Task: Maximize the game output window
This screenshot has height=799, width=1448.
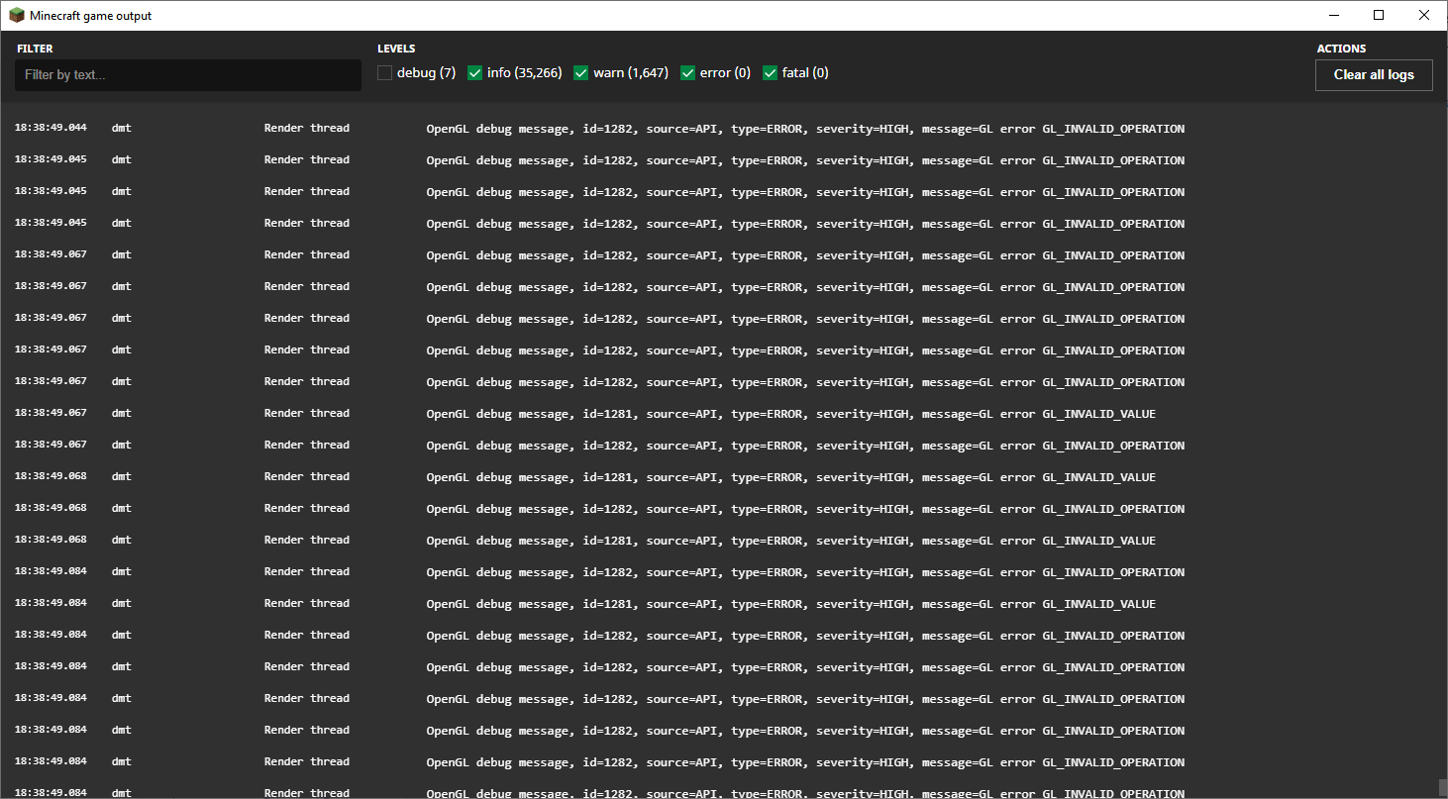Action: [x=1379, y=15]
